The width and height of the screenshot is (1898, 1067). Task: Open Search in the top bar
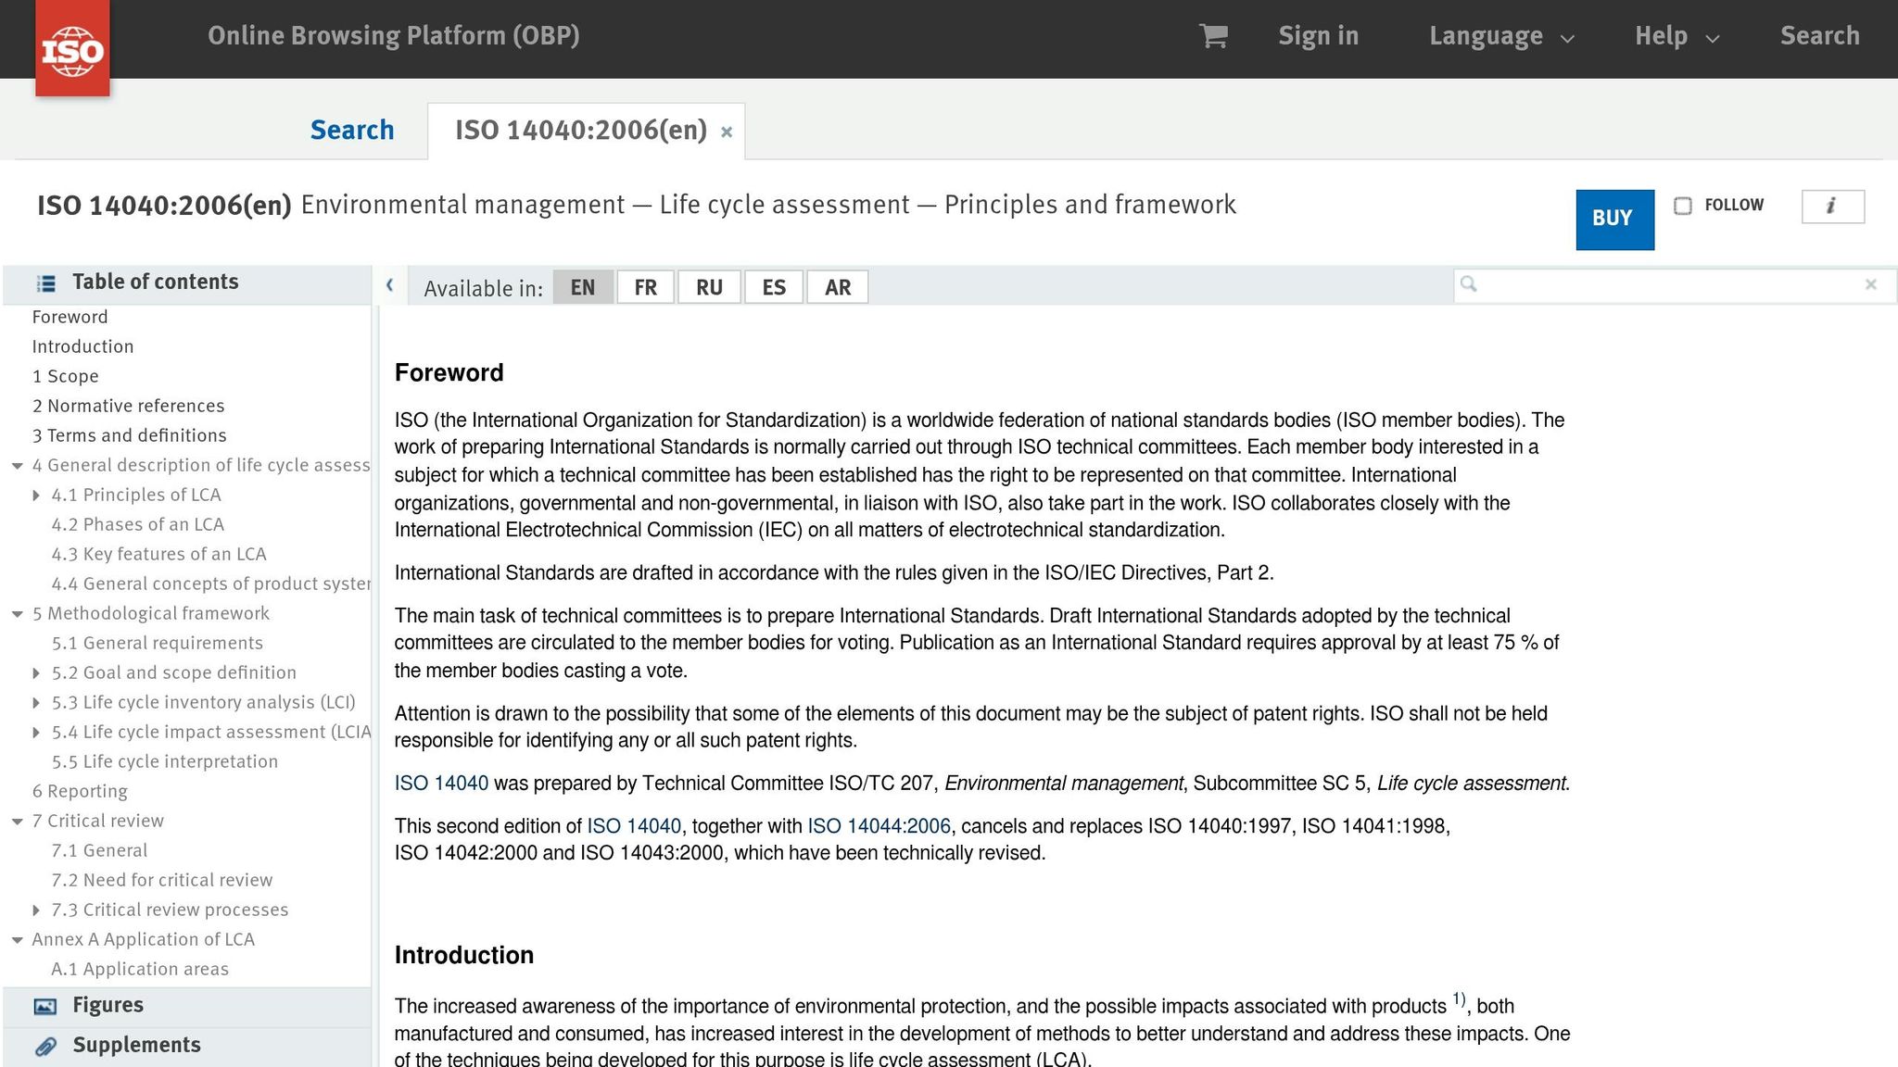(x=1819, y=36)
